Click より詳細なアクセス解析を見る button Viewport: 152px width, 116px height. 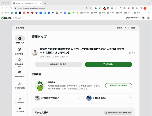118,113
